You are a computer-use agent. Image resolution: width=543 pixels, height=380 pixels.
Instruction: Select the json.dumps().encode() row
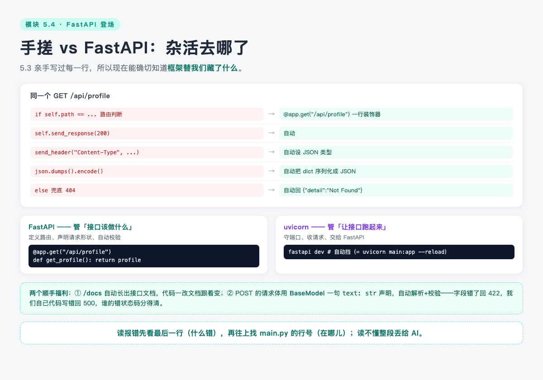(x=147, y=171)
